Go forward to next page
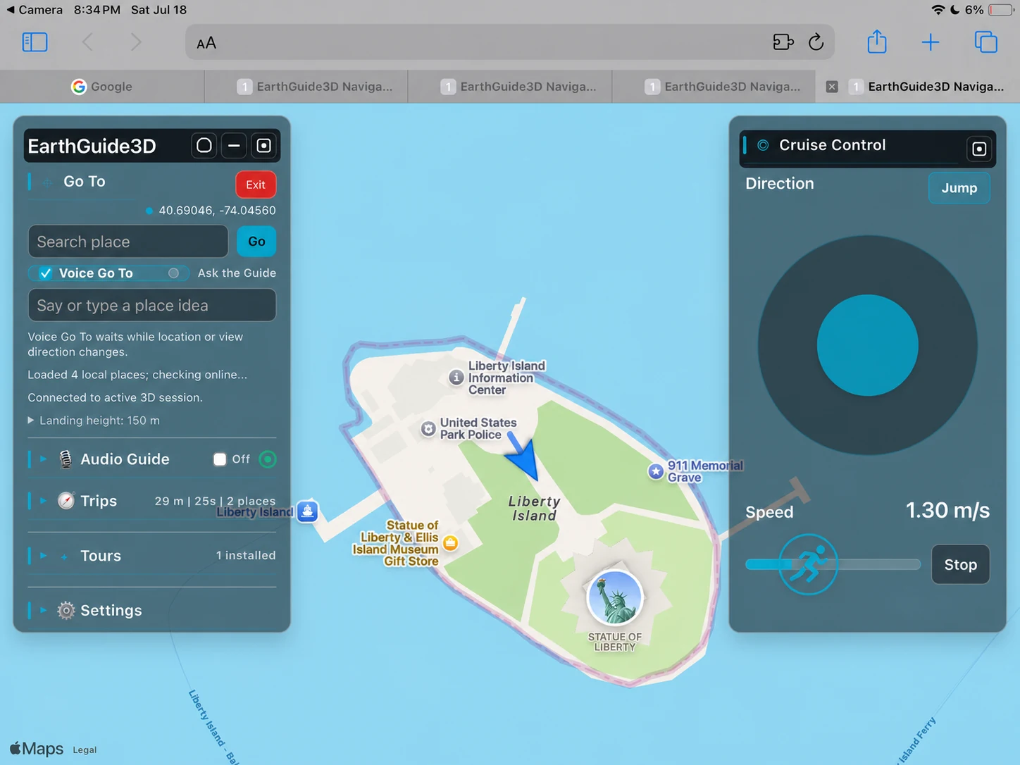This screenshot has width=1020, height=765. tap(136, 42)
